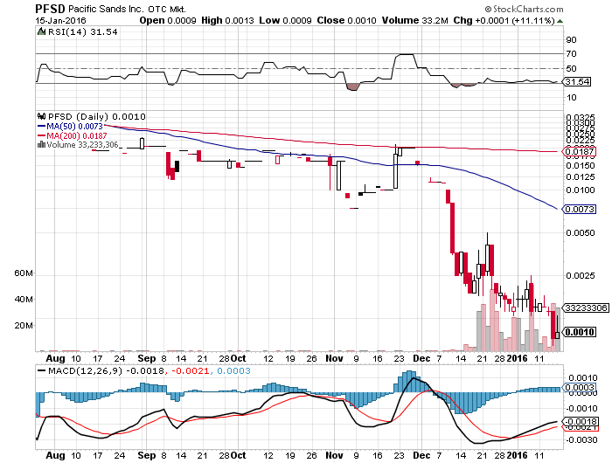Click the 0.0125 price axis label
The height and width of the screenshot is (463, 612).
tap(581, 177)
